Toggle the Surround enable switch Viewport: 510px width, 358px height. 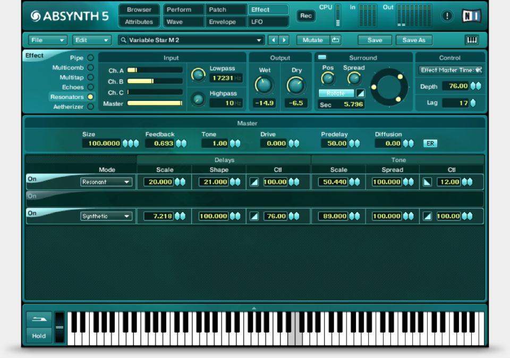tap(322, 57)
